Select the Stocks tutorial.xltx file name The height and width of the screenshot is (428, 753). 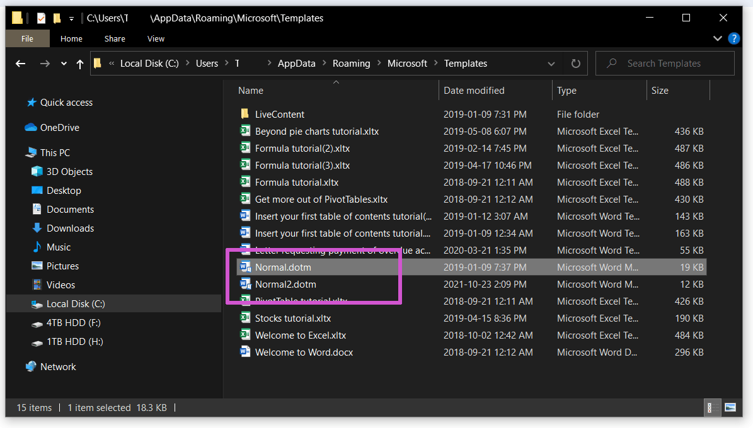pyautogui.click(x=293, y=318)
